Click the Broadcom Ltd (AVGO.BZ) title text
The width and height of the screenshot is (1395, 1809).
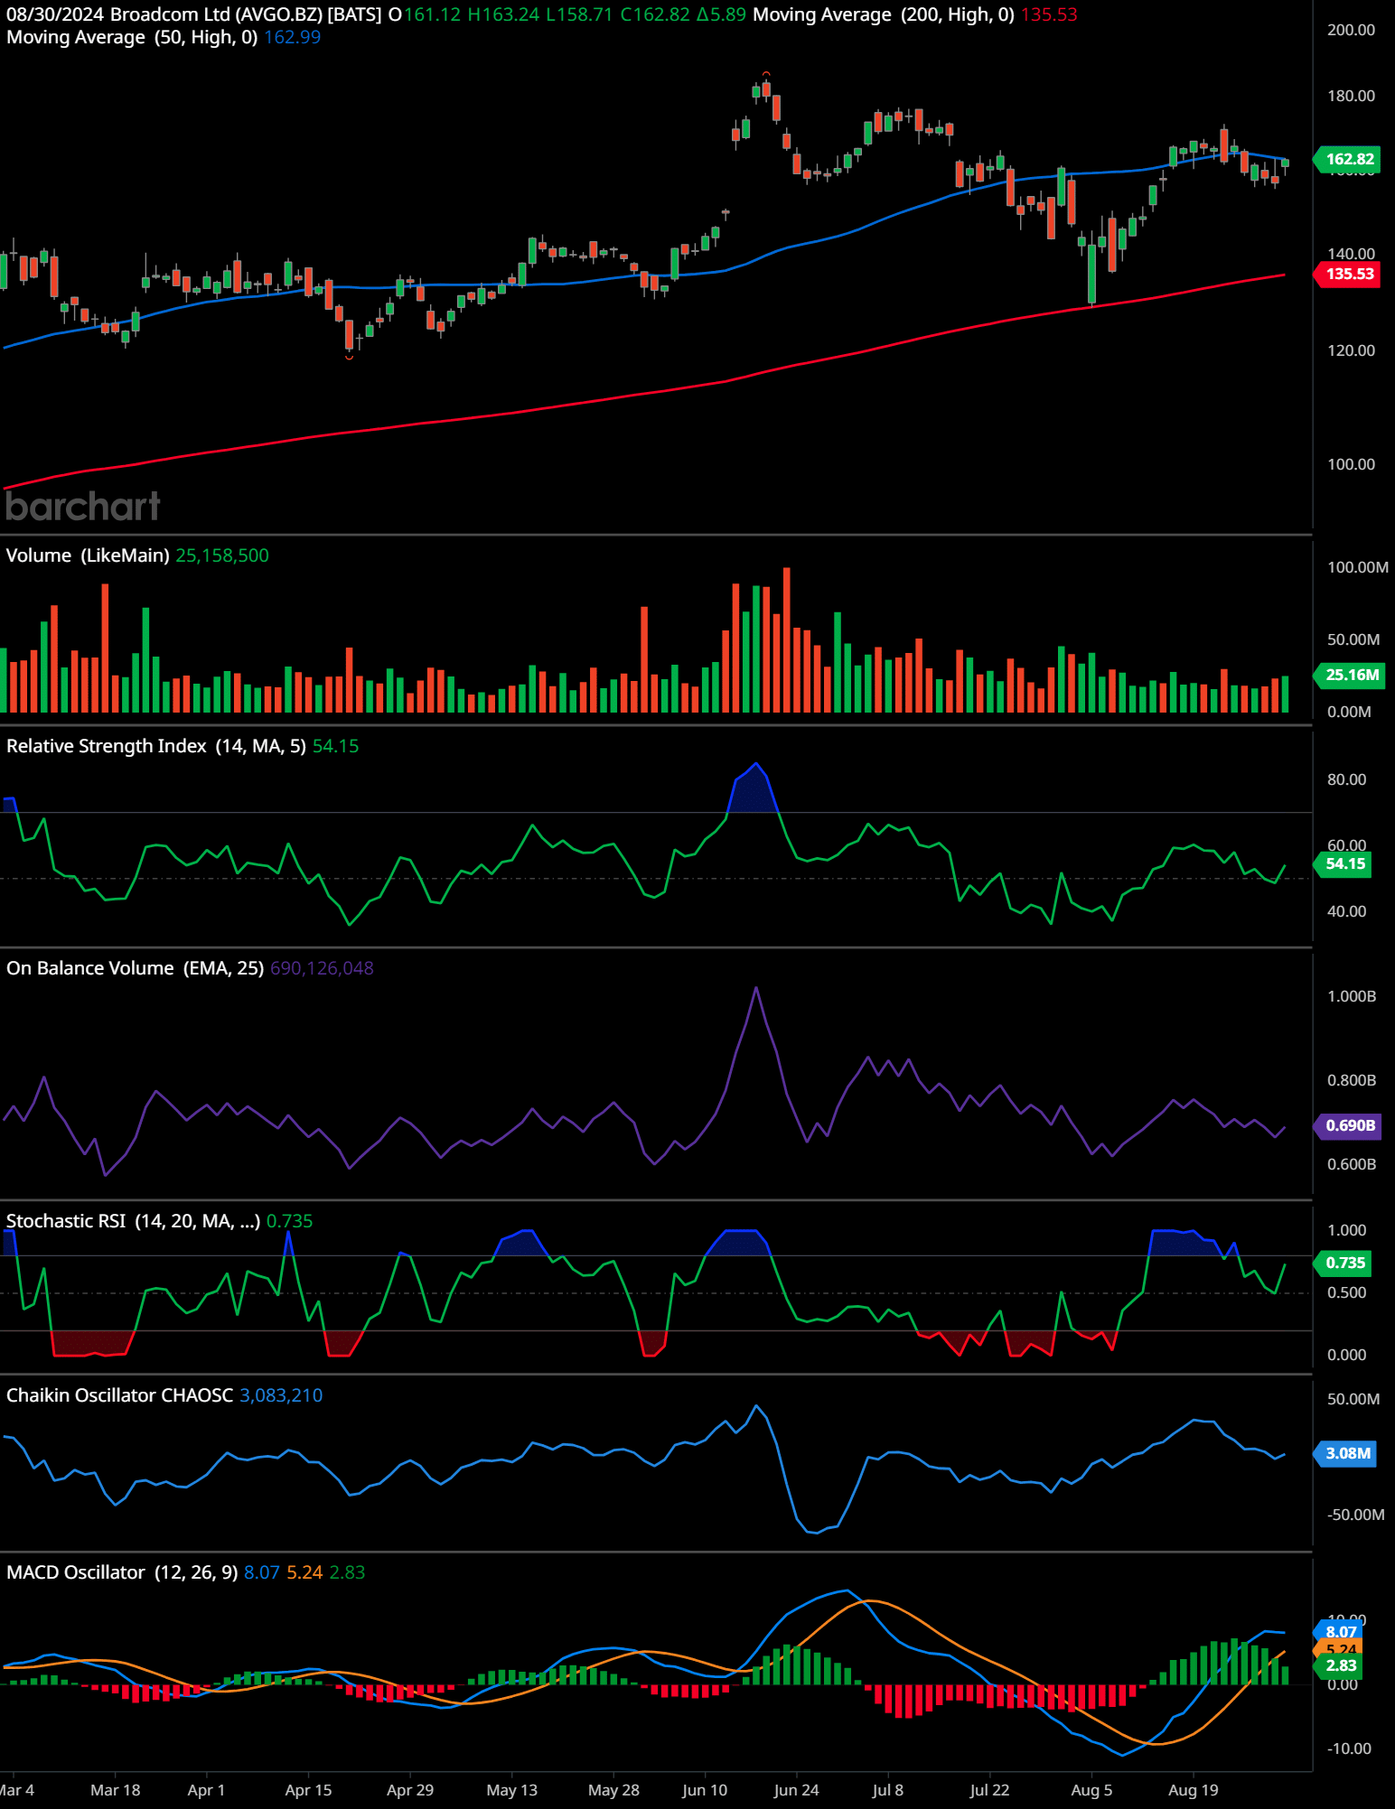[x=216, y=14]
